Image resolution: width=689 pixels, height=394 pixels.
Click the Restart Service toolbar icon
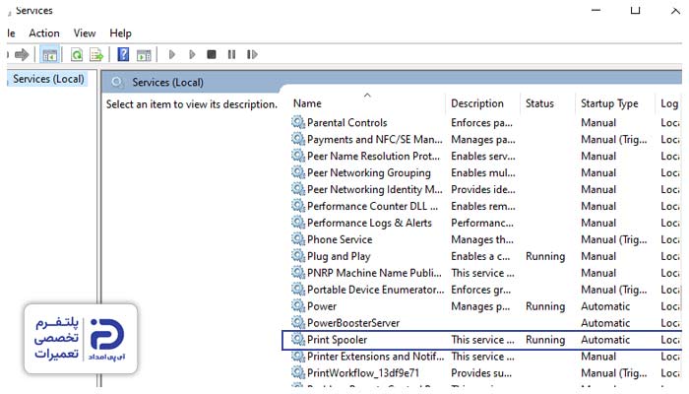pos(253,55)
